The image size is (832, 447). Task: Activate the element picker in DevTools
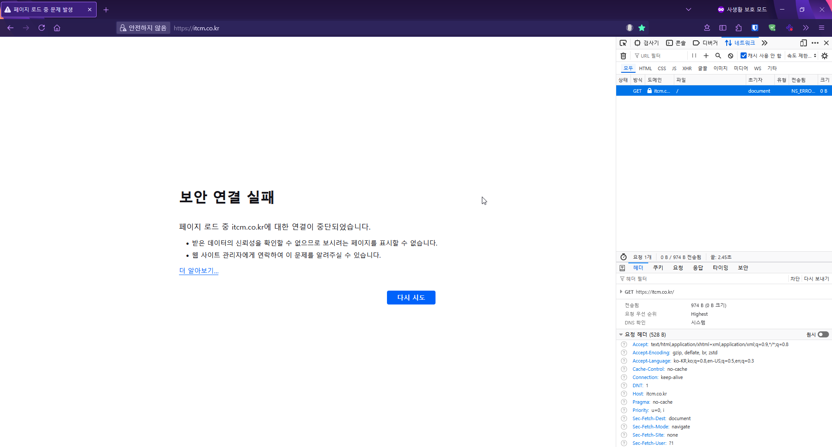coord(623,43)
